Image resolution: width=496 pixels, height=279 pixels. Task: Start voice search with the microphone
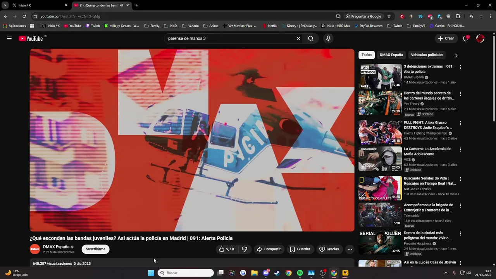pos(328,38)
